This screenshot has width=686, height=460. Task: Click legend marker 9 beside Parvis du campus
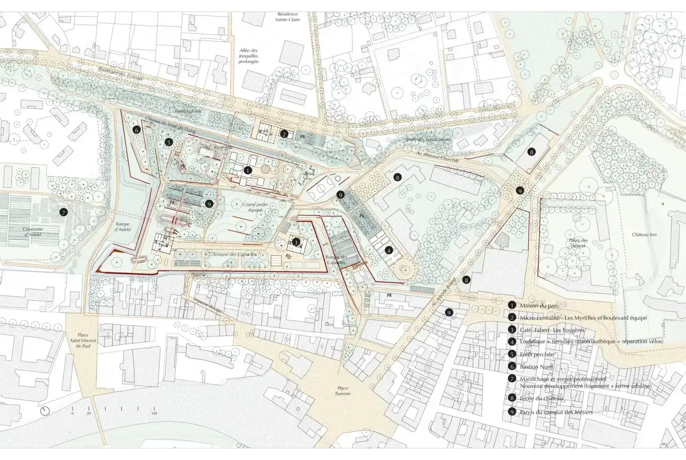pos(512,412)
